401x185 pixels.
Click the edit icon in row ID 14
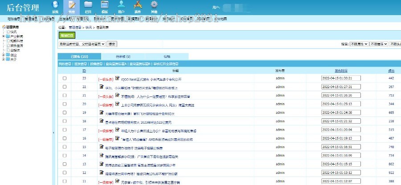(101, 155)
